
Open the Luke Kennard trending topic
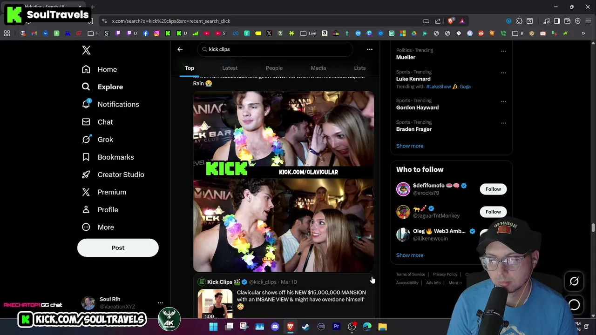(x=413, y=79)
